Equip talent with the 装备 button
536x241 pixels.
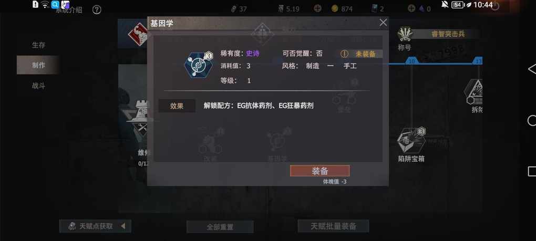(x=319, y=171)
